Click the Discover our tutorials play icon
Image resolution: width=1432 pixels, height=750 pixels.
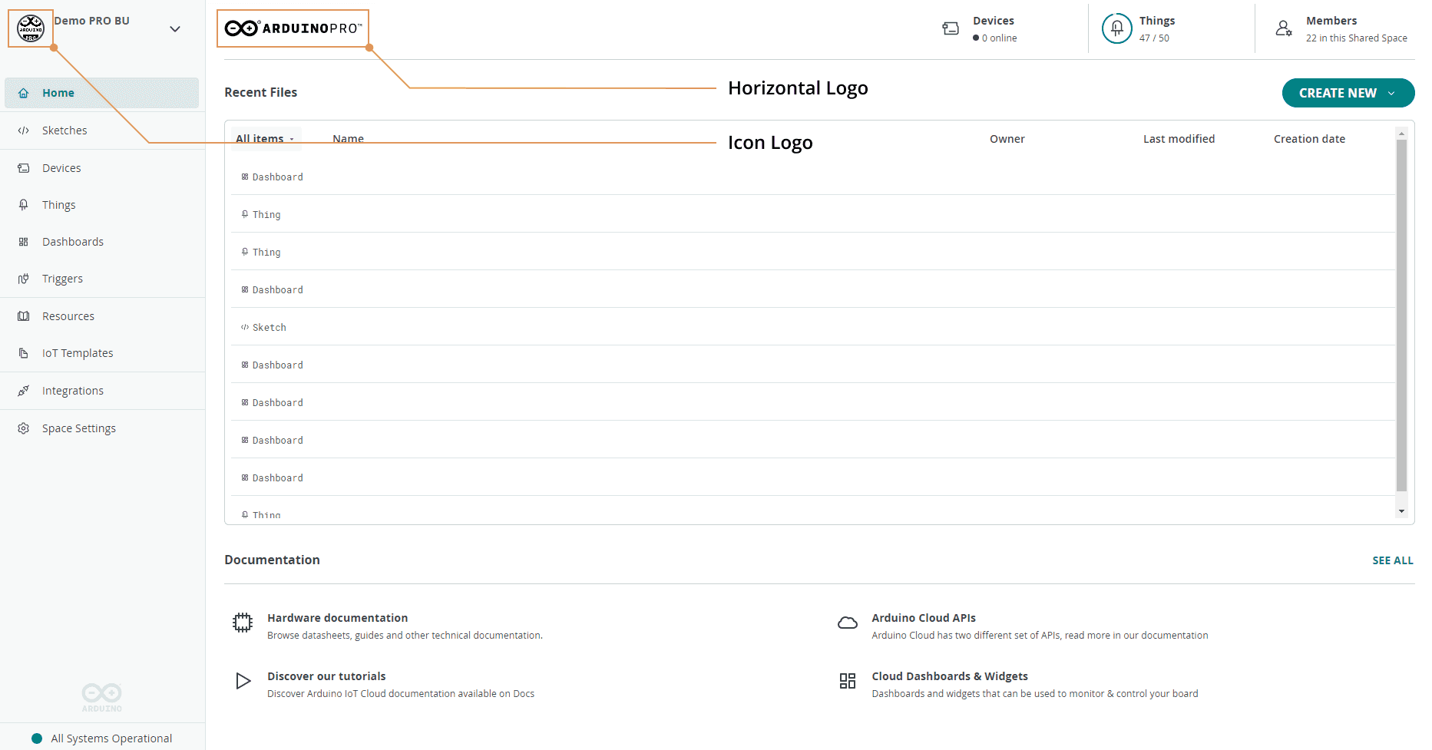pos(243,681)
